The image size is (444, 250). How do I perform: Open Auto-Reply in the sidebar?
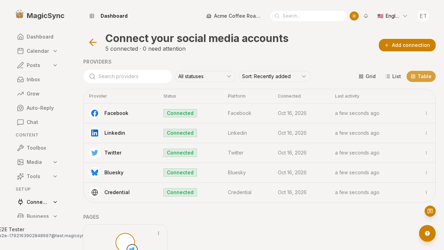pos(37,108)
